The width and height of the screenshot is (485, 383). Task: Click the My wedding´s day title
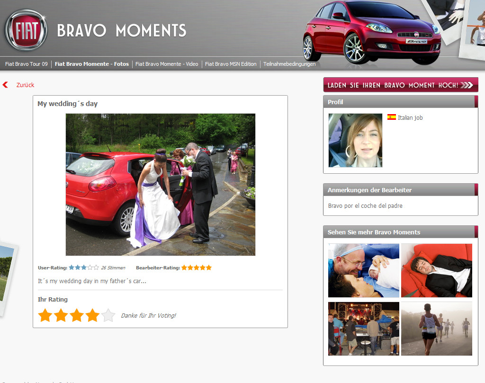pyautogui.click(x=67, y=104)
